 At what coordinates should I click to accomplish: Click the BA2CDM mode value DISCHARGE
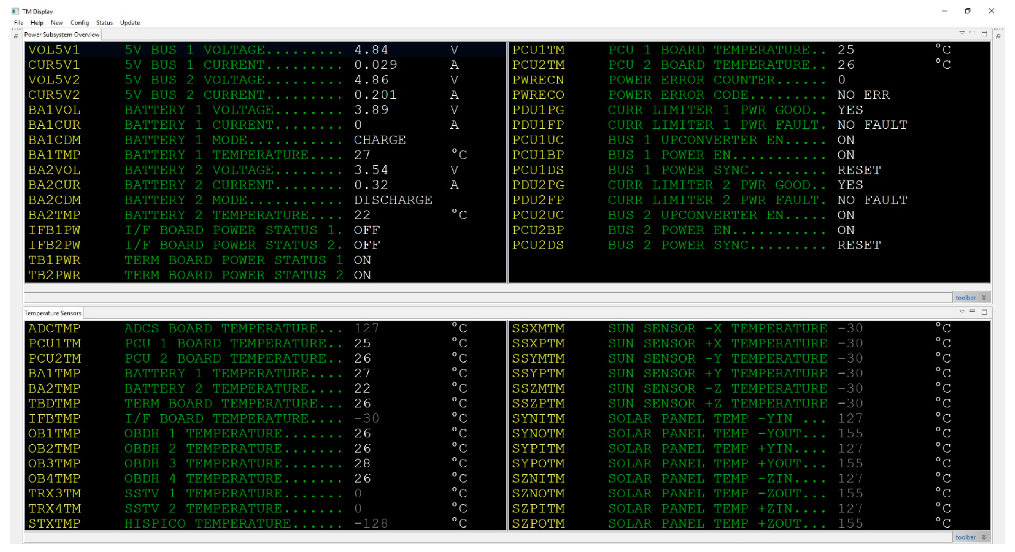(x=393, y=200)
